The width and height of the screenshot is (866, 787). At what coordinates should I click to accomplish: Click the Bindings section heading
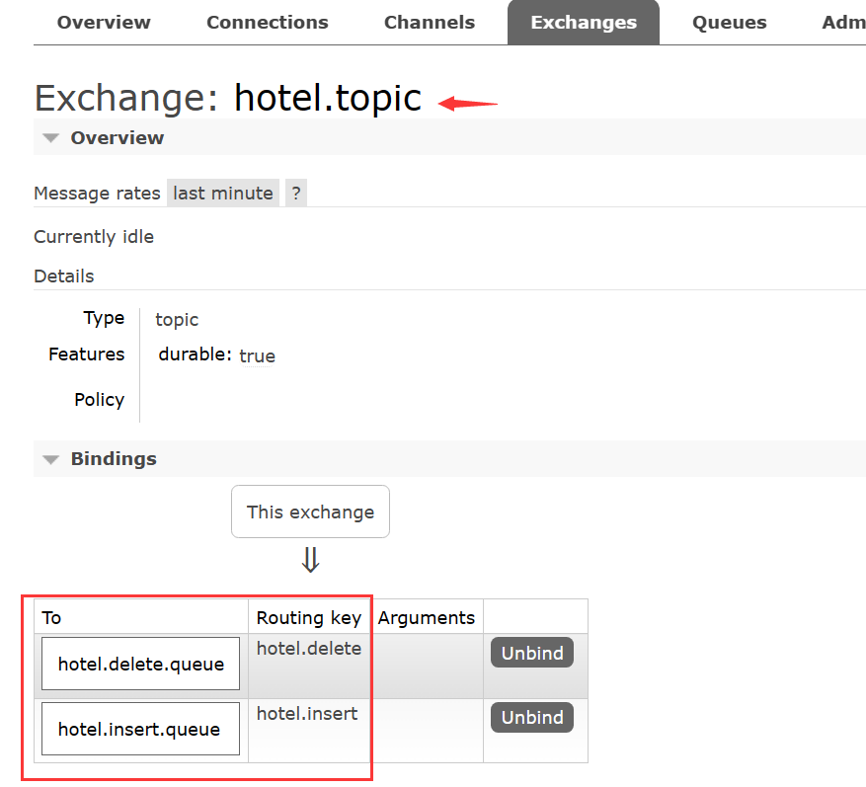pos(114,459)
